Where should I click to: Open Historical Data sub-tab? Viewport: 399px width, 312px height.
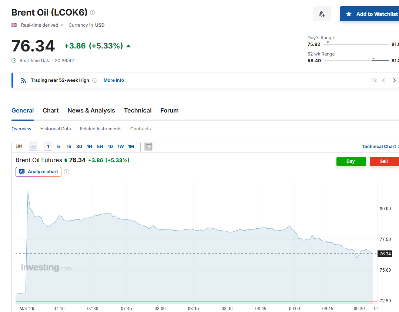[x=56, y=129]
